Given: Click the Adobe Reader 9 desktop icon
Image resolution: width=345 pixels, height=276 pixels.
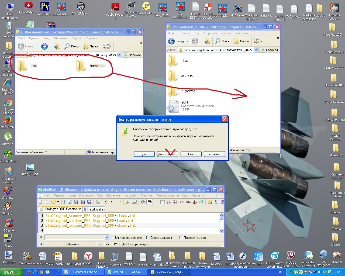Looking at the screenshot, I should click(115, 11).
